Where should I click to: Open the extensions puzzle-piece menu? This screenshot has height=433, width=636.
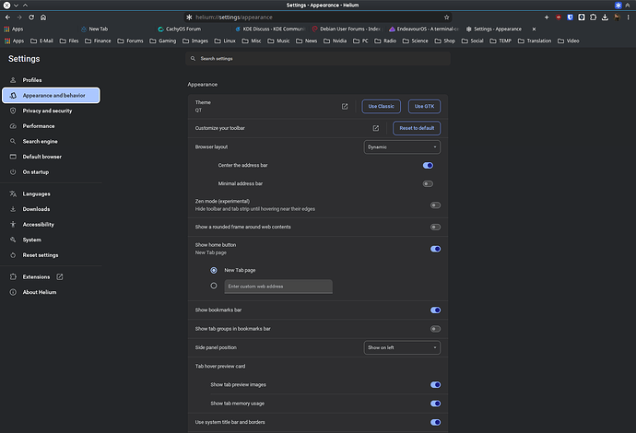pos(593,17)
